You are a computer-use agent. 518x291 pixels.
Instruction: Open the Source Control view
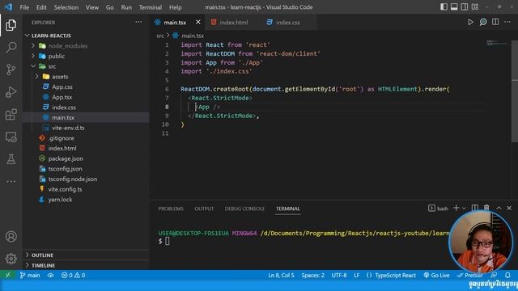(11, 70)
